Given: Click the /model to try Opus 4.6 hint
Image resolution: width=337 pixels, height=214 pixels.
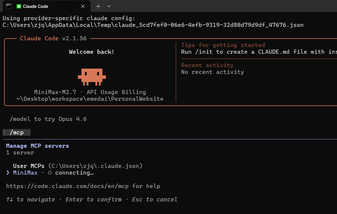Looking at the screenshot, I should pyautogui.click(x=48, y=119).
